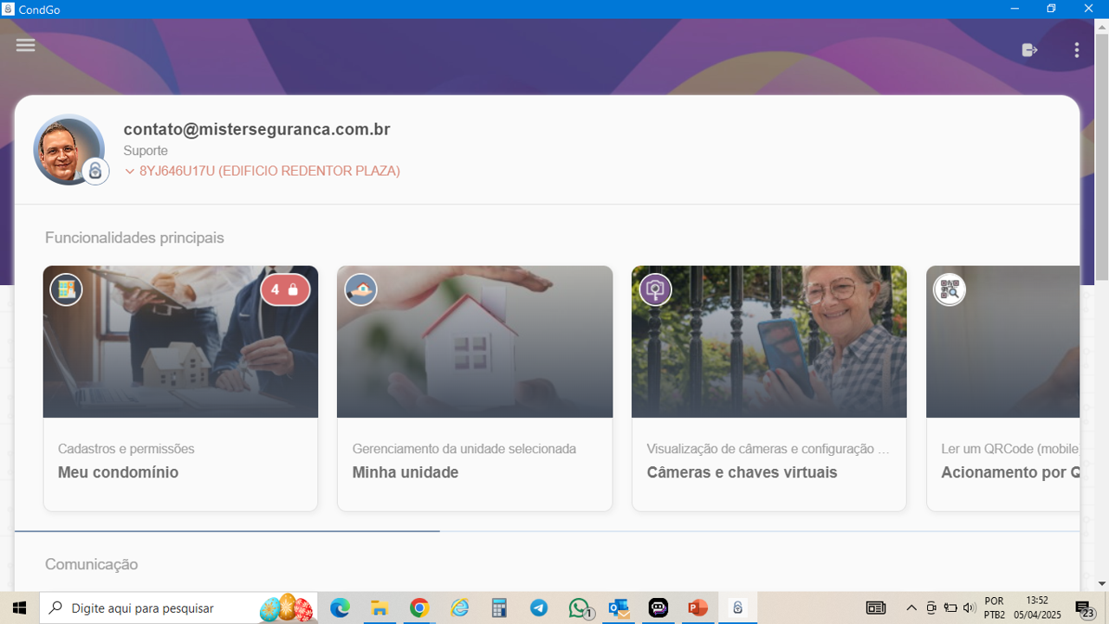
Task: Open the notification center icon
Action: [x=1086, y=608]
